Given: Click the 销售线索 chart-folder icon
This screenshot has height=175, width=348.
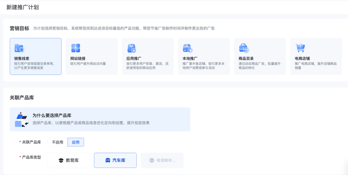Looking at the screenshot, I should [19, 48].
